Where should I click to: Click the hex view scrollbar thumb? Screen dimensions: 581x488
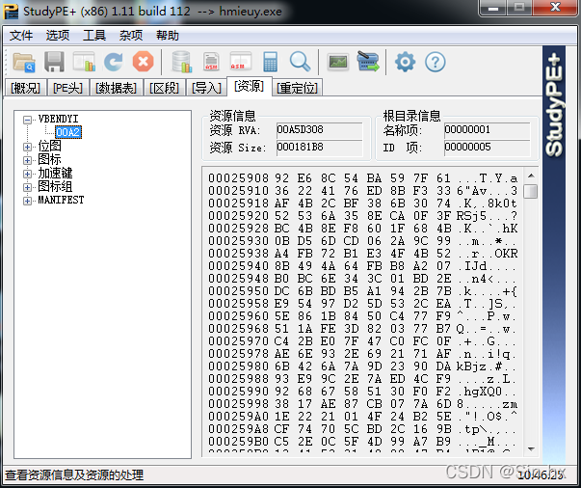pos(531,191)
